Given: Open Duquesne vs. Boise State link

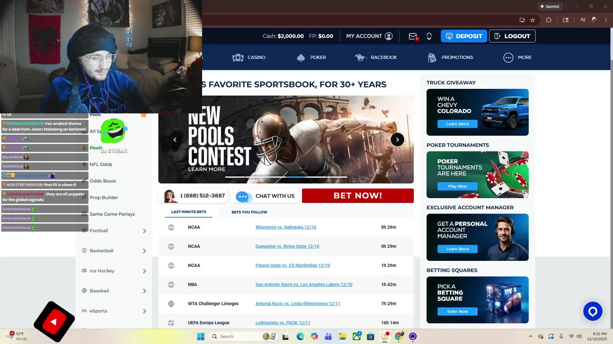Looking at the screenshot, I should (287, 247).
